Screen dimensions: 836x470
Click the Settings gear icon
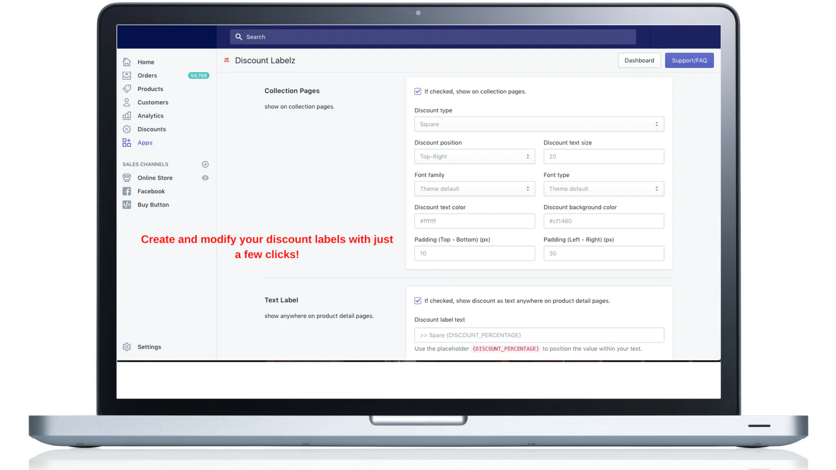coord(126,347)
